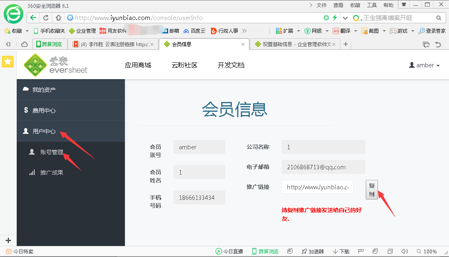
Task: Close the 会员信息 tab
Action: pyautogui.click(x=243, y=44)
